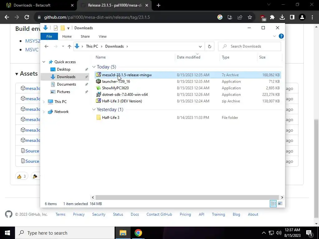Viewport: 319px width, 239px height.
Task: Open the View ribbon tab
Action: [102, 36]
